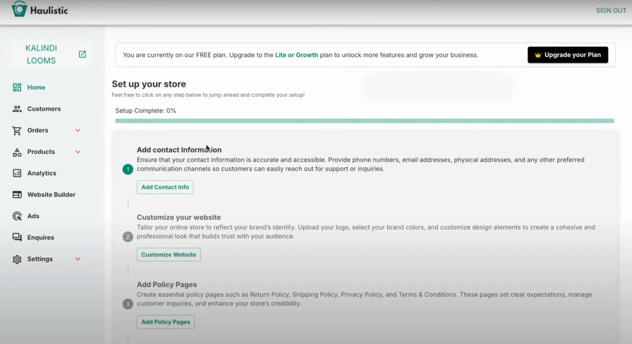Click the Ads target icon

pos(17,216)
